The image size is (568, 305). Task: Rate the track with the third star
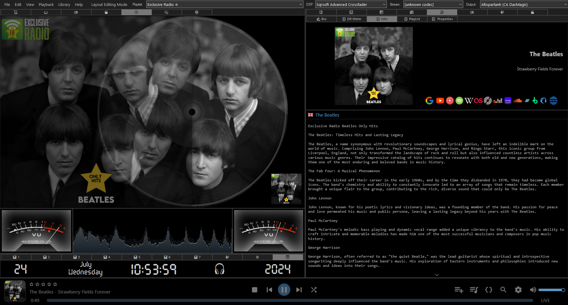pyautogui.click(x=43, y=284)
